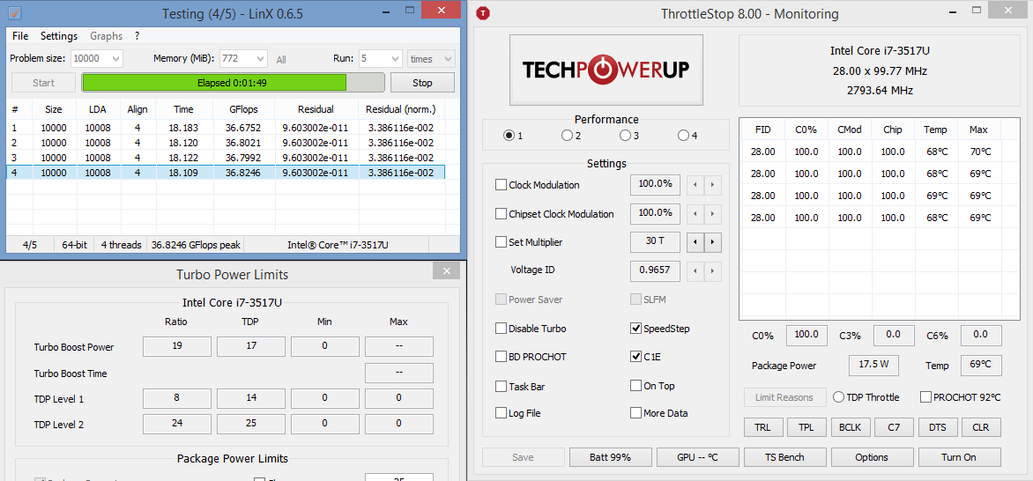Screen dimensions: 1033x481
Task: Toggle PROCHOT 92°C checkbox
Action: [925, 397]
